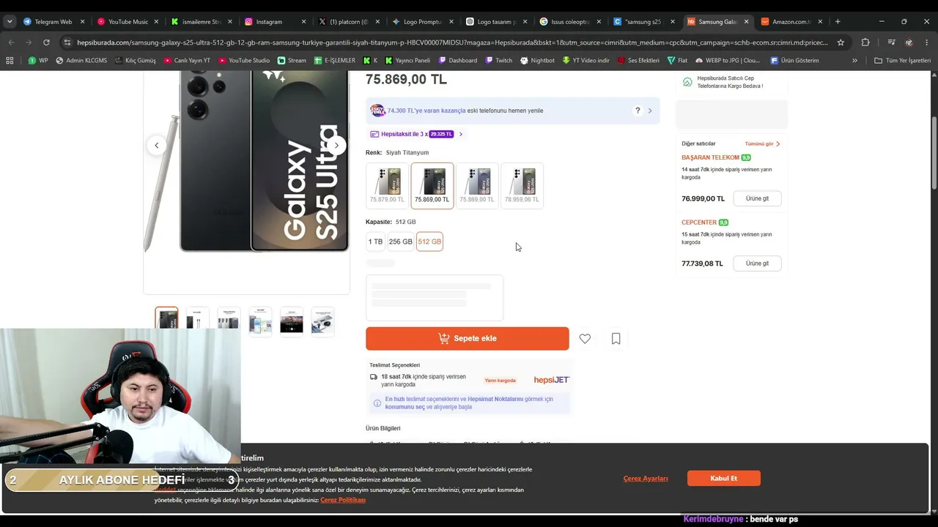Select the 512 GB capacity option
The height and width of the screenshot is (527, 938).
tap(429, 242)
